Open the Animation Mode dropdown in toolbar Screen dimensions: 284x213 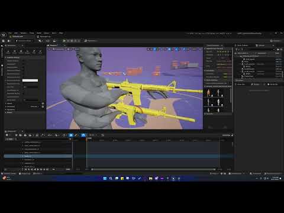tap(25, 41)
